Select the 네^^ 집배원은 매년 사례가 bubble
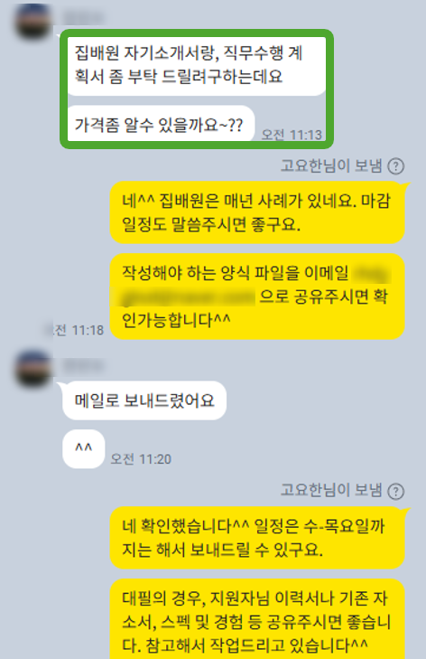 coord(257,212)
